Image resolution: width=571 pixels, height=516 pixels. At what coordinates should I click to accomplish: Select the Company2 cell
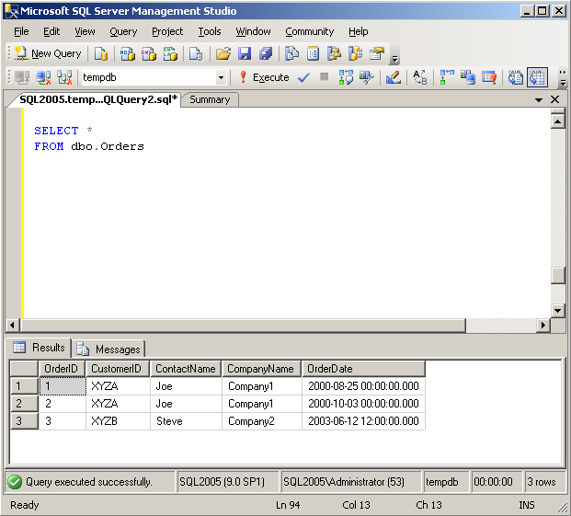[x=261, y=421]
